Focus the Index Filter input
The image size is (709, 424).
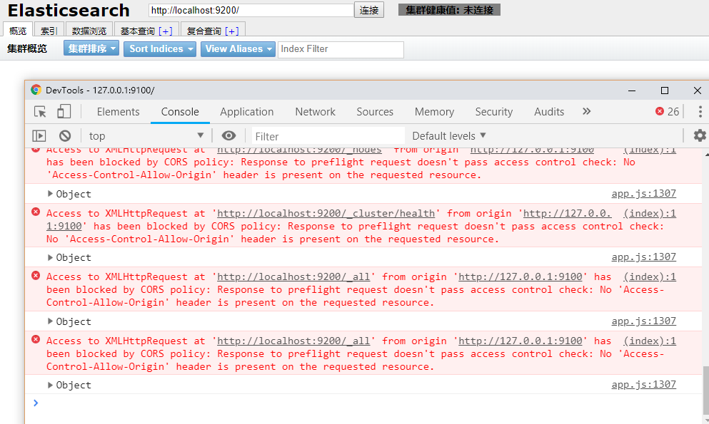[341, 49]
